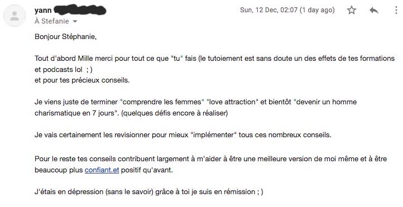Open the three-dot more options menu
The height and width of the screenshot is (207, 403).
(x=396, y=10)
